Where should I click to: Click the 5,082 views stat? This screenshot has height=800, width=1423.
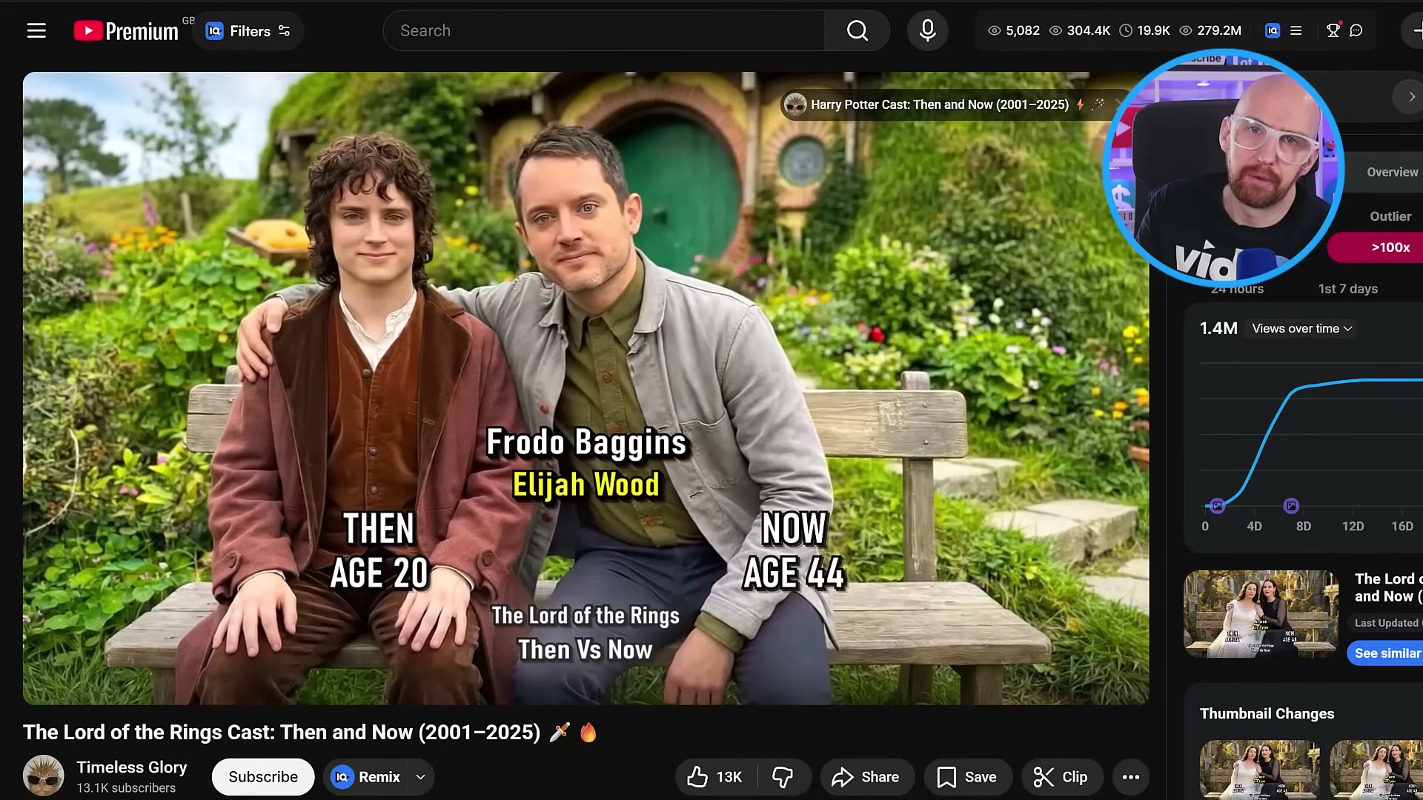click(1014, 30)
